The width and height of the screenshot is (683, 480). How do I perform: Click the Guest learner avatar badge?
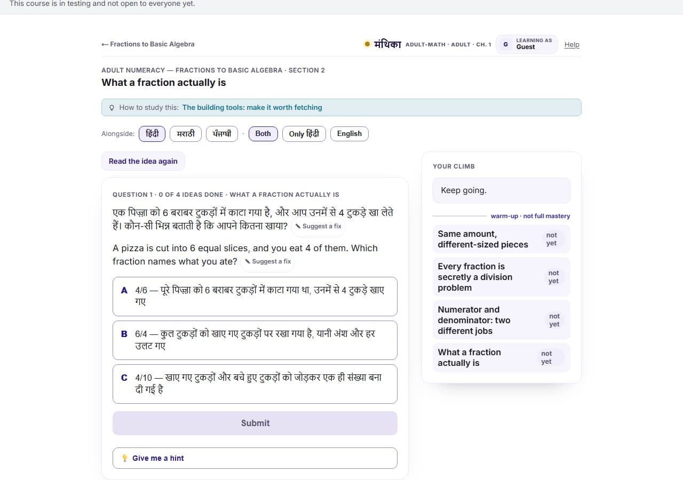coord(505,44)
